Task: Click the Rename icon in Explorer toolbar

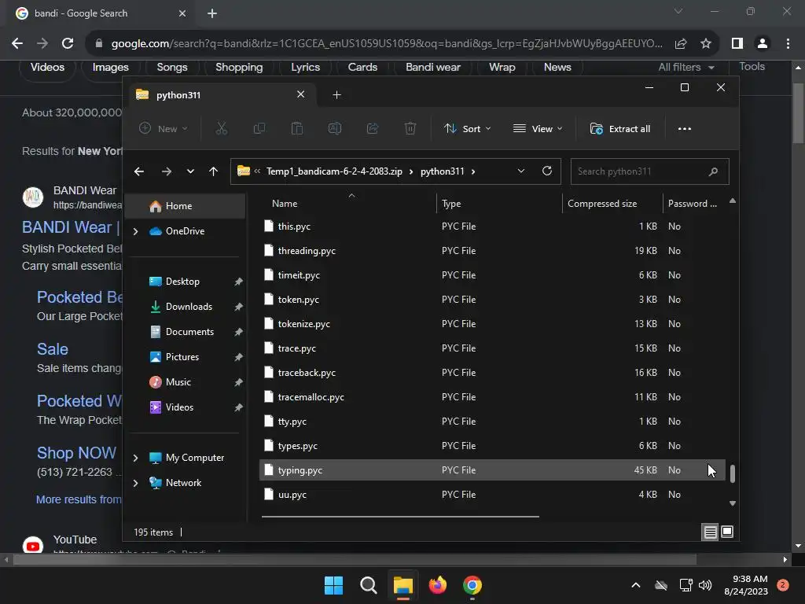Action: point(335,128)
